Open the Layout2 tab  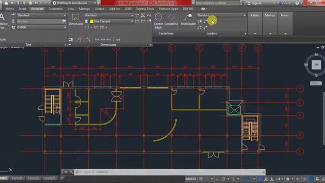(x=34, y=178)
